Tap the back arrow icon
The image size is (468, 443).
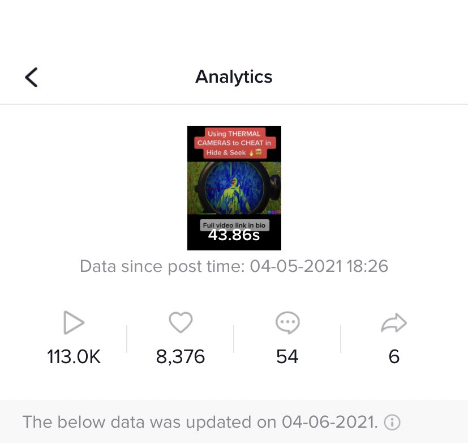pyautogui.click(x=32, y=77)
